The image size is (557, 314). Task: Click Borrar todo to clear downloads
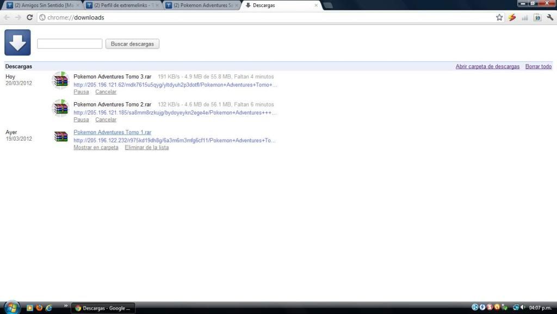point(538,66)
